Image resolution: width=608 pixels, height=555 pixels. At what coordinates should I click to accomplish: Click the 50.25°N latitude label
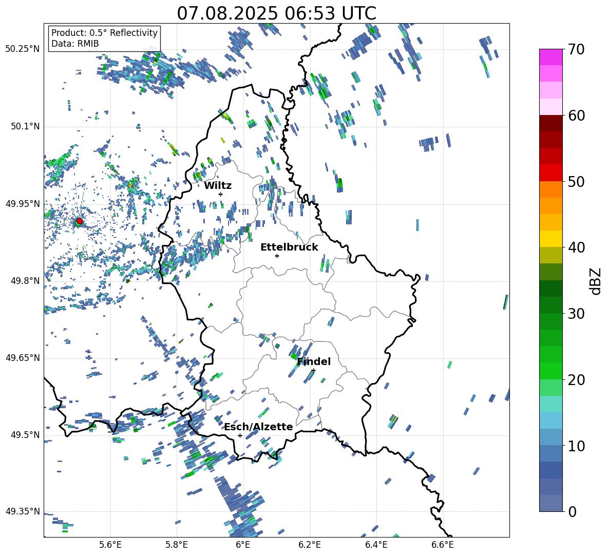[23, 49]
